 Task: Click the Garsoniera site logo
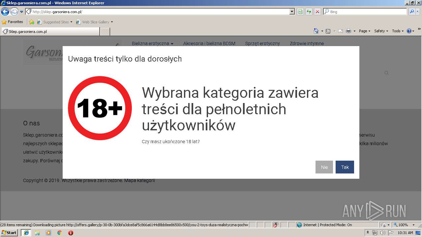(x=43, y=53)
